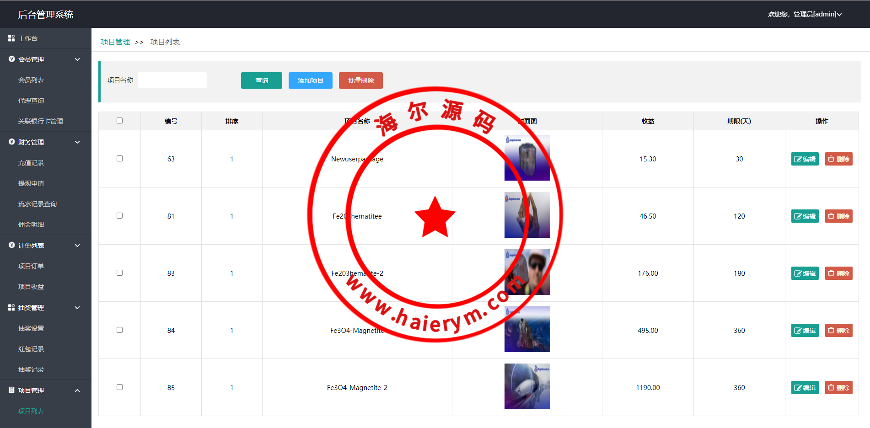Click the 工作台 dashboard icon
The width and height of the screenshot is (870, 428).
pyautogui.click(x=11, y=38)
